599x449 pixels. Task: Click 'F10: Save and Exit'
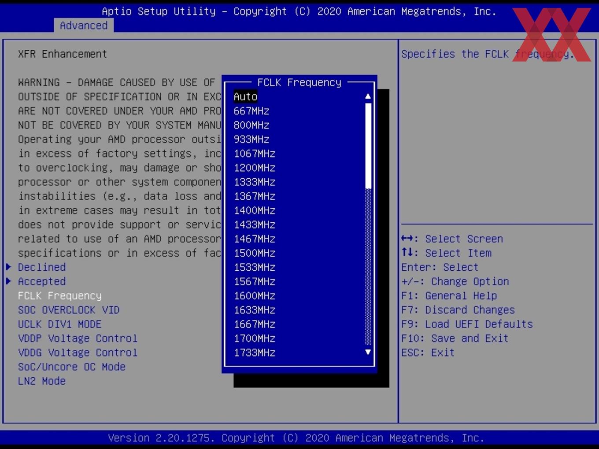(455, 339)
